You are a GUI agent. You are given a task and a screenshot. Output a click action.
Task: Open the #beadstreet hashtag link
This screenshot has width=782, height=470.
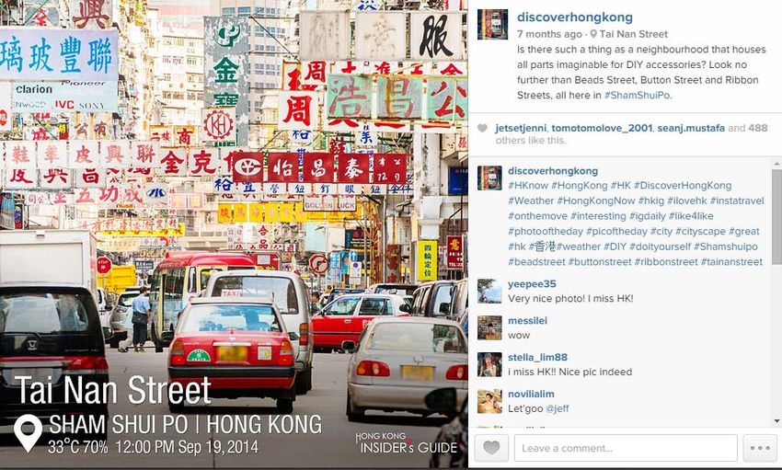click(x=536, y=261)
